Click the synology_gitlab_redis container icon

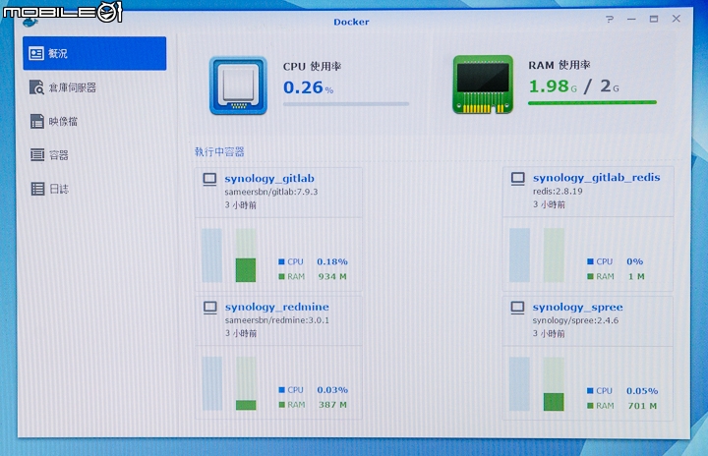[518, 179]
